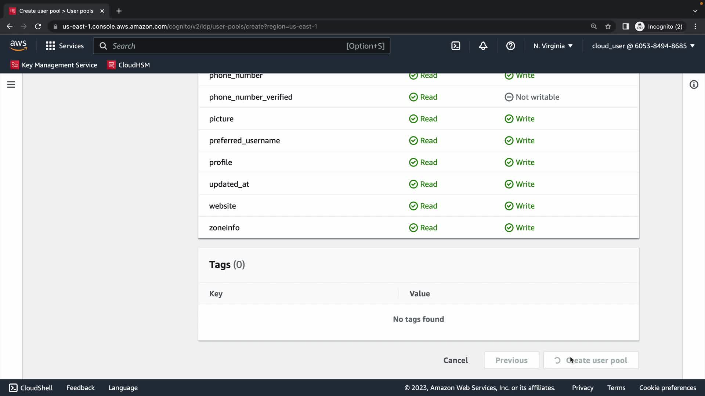Click the AWS logo home icon

[x=18, y=45]
